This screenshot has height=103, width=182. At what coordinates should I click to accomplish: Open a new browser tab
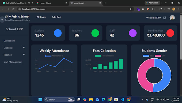click(105, 3)
